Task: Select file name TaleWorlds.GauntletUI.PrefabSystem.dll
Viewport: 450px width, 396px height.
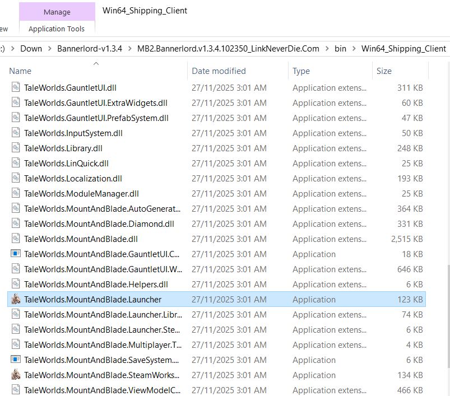Action: tap(96, 118)
